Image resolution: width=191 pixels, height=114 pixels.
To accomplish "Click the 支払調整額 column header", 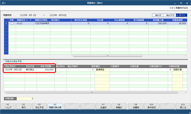I will click(x=119, y=20).
